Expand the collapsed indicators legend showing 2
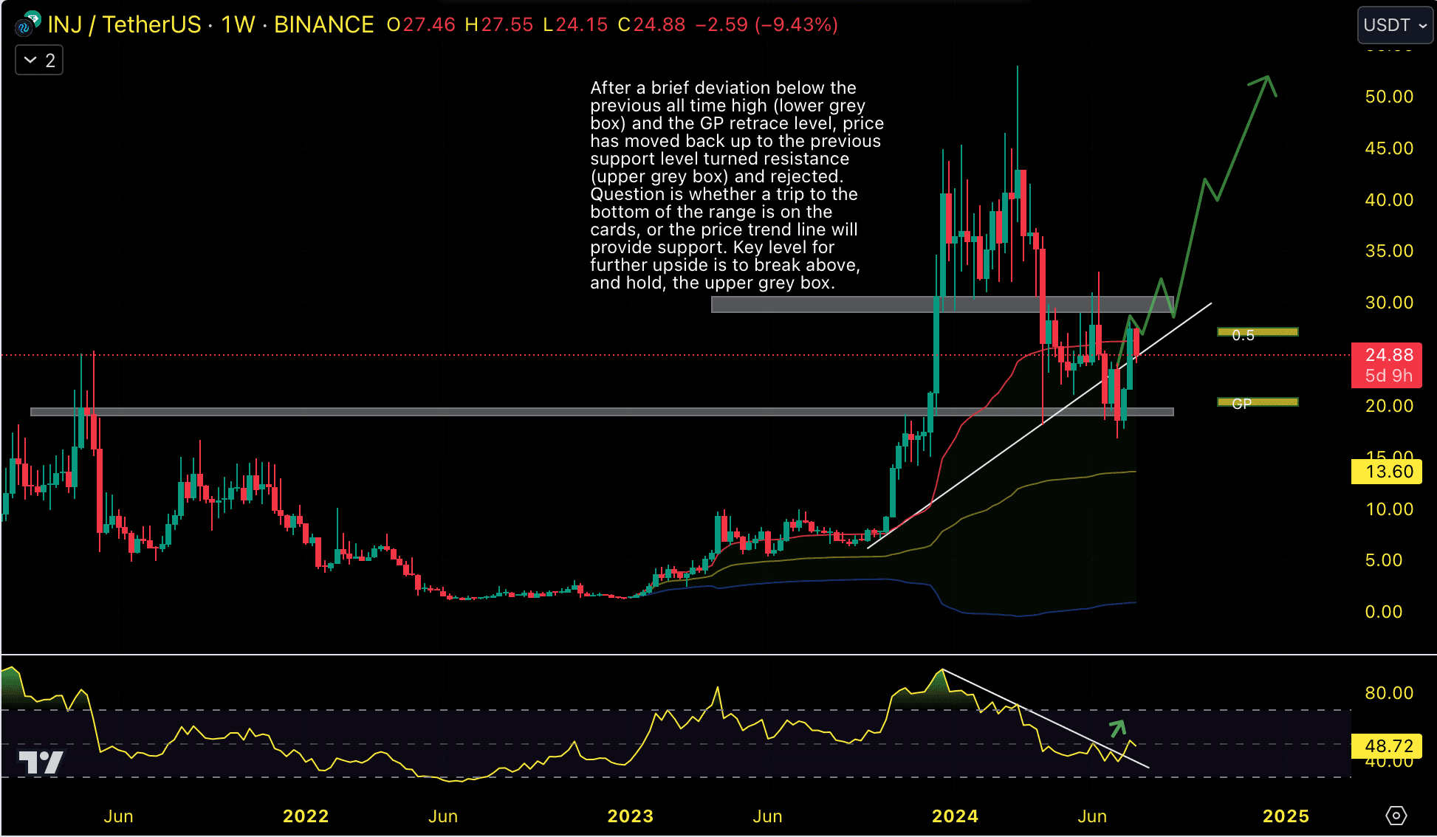 [x=39, y=60]
